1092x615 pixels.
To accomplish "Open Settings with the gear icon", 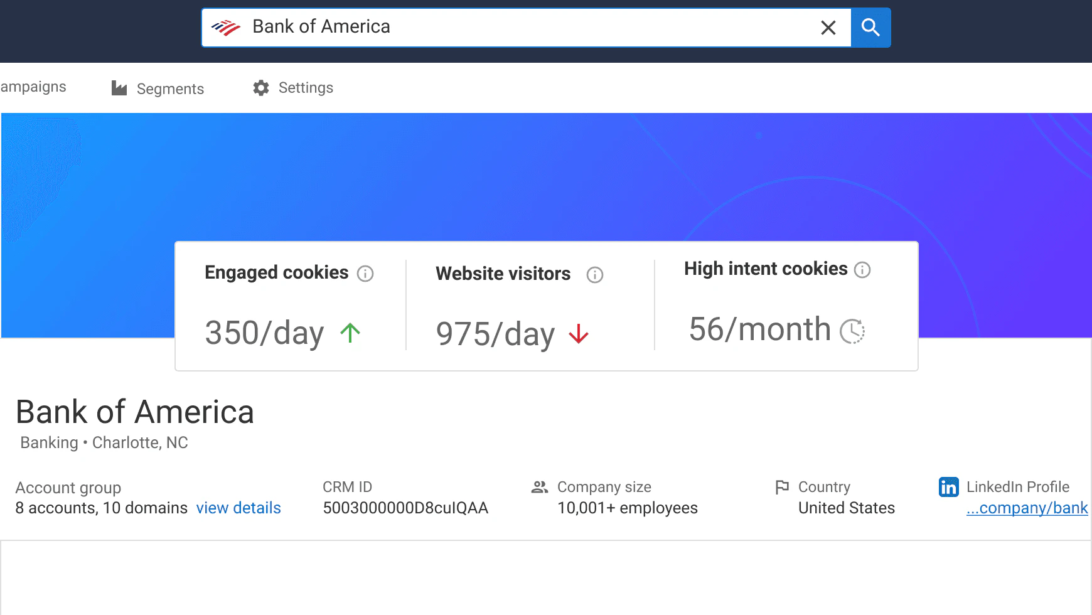I will [x=260, y=88].
